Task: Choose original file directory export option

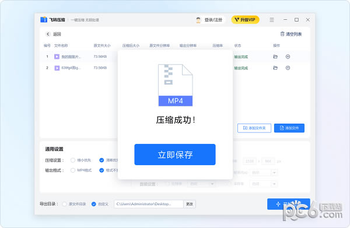Action: 64,204
